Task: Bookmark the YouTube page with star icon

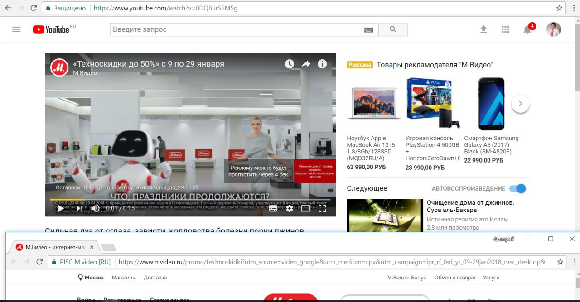Action: pyautogui.click(x=559, y=8)
